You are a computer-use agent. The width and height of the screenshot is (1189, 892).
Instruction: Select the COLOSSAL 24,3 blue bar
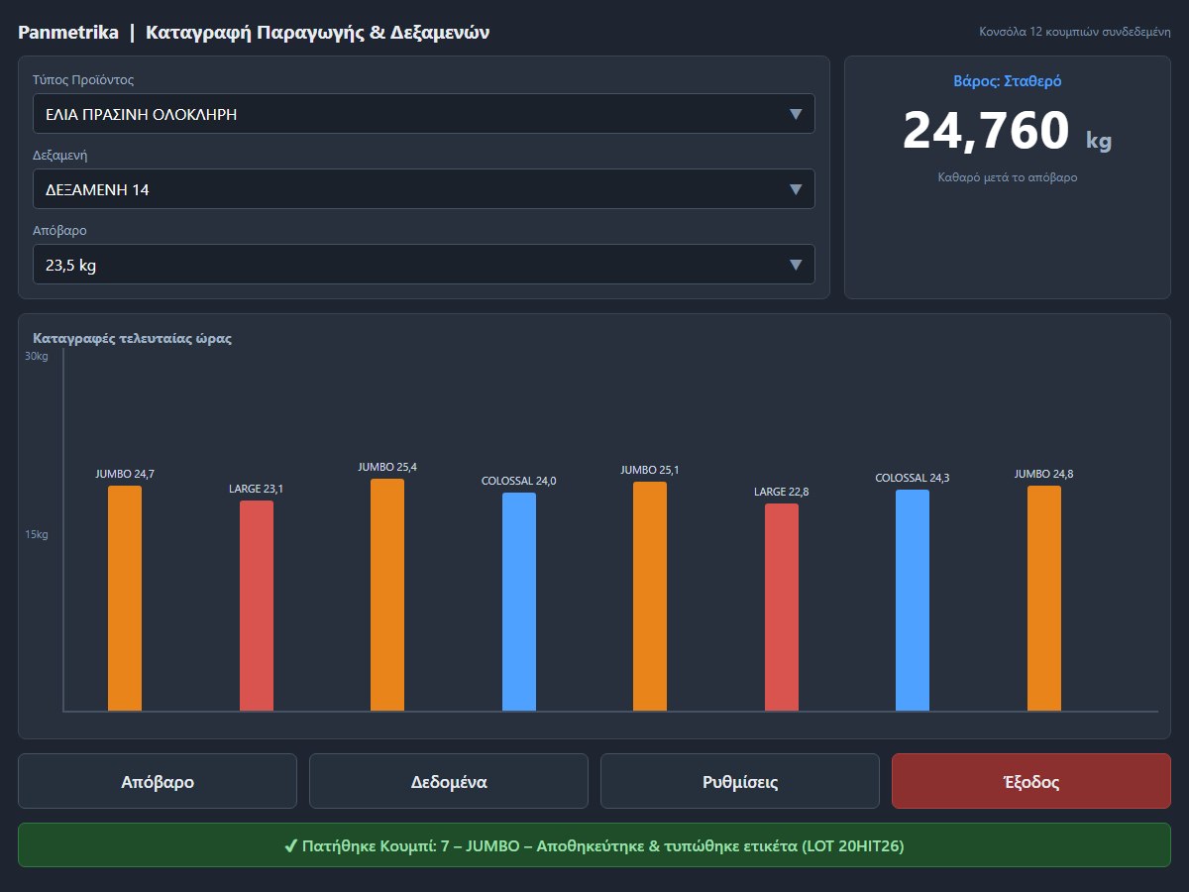tap(913, 600)
